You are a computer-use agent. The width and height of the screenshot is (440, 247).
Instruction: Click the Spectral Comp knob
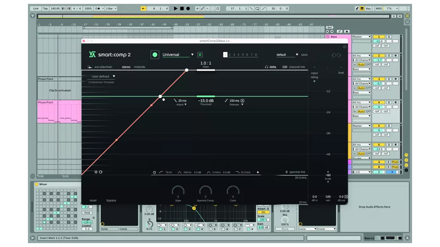(205, 191)
